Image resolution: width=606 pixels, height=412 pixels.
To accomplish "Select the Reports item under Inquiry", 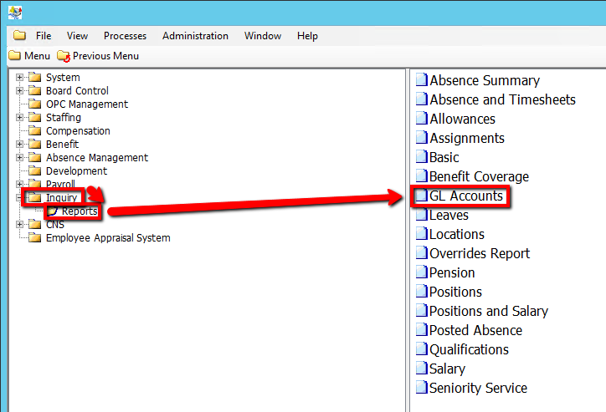I will pos(80,211).
